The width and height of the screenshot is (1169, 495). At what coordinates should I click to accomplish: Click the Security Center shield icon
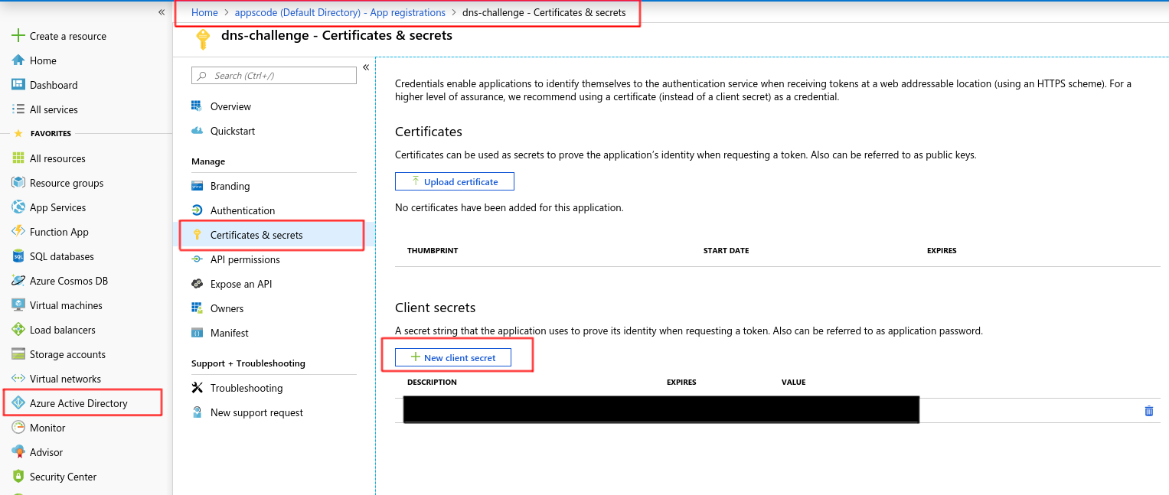18,477
